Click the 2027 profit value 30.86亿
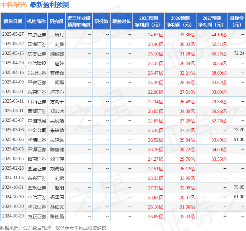This screenshot has height=231, width=246. 219,63
